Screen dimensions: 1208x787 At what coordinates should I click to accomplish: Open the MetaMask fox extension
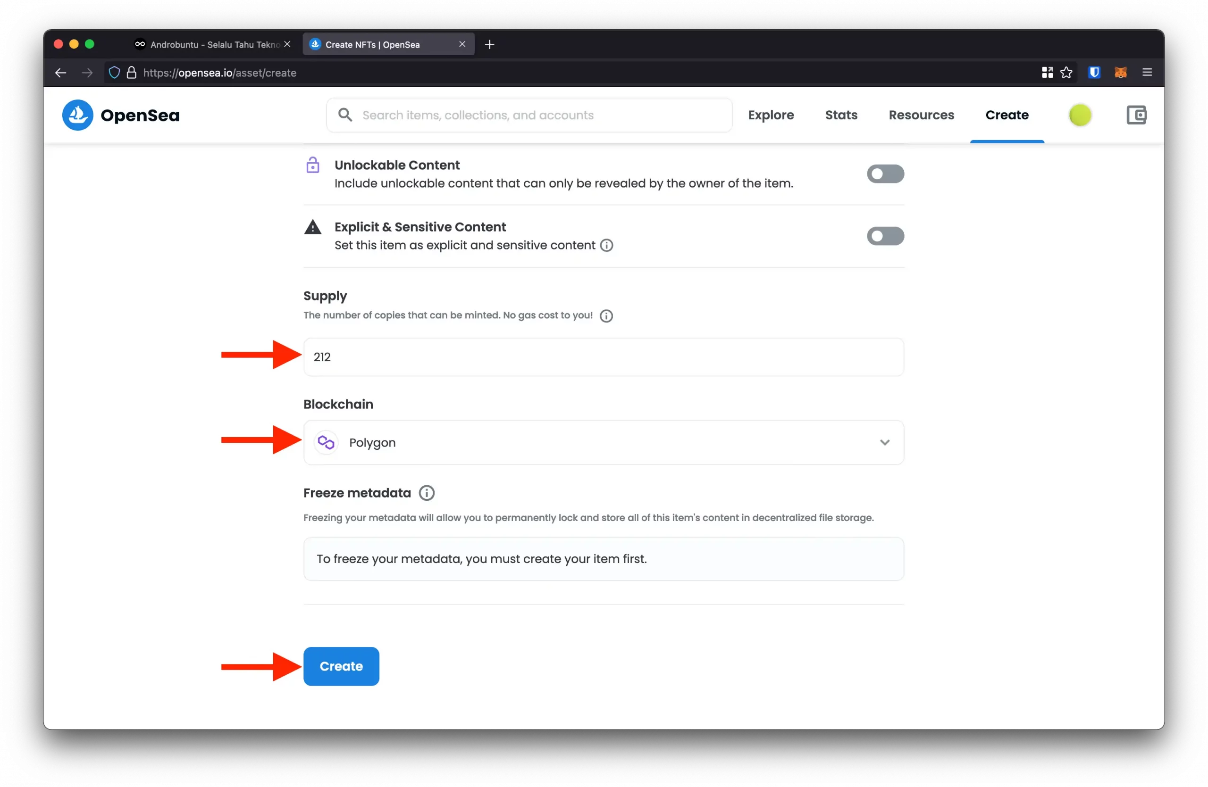pos(1120,73)
